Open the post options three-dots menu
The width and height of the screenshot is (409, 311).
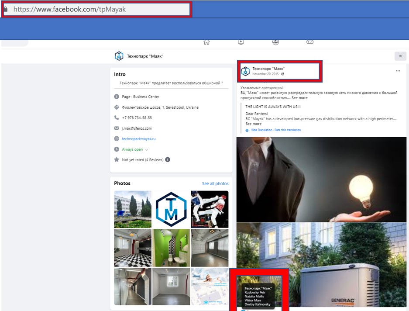[398, 71]
